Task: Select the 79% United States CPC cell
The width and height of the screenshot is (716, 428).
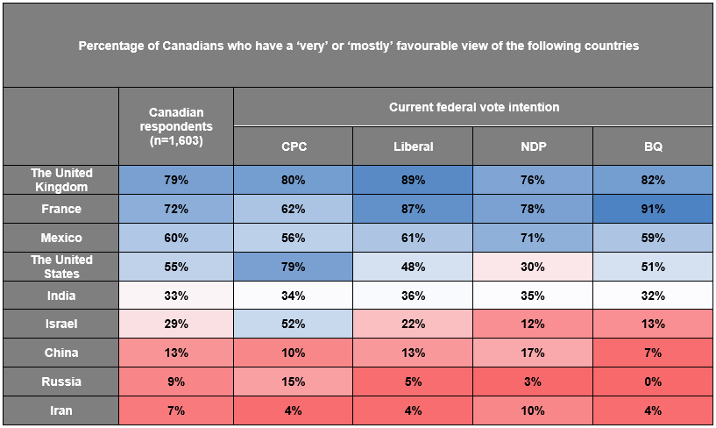Action: point(294,267)
